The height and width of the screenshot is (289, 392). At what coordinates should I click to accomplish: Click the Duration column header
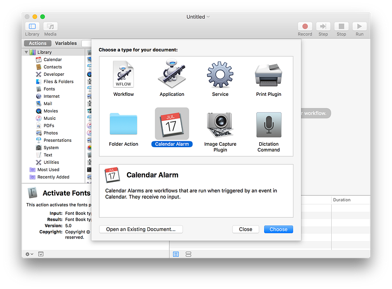pyautogui.click(x=351, y=200)
